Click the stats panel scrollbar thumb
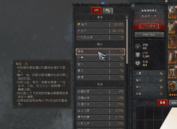The image size is (177, 129). (x=127, y=41)
